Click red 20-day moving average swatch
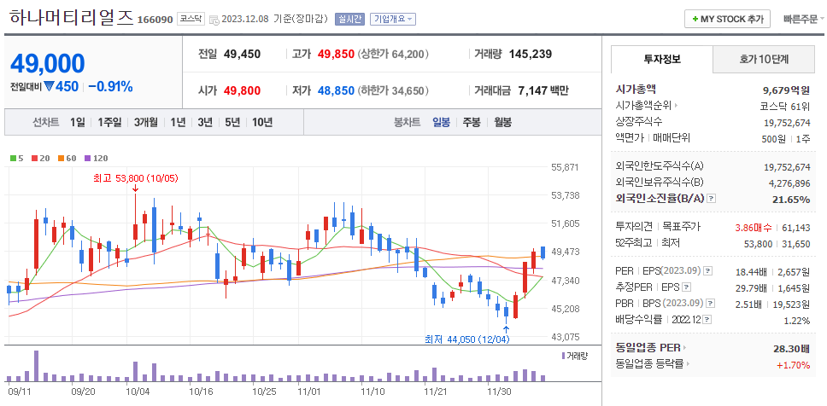 coord(34,158)
